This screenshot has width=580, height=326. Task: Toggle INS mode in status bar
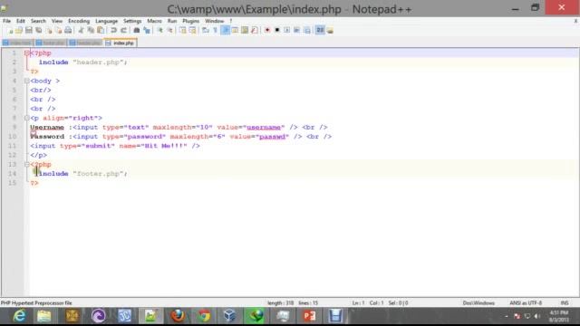(565, 303)
